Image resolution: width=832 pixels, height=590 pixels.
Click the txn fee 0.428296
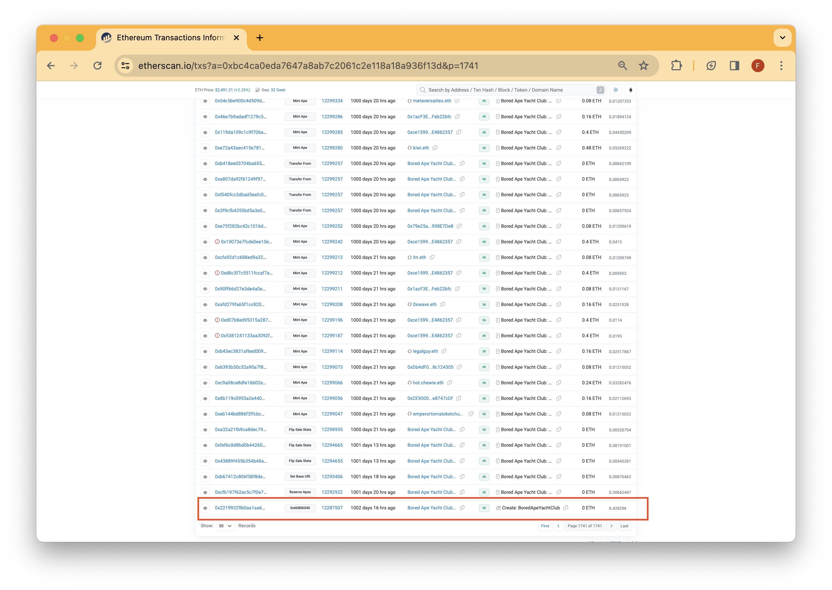(x=617, y=508)
